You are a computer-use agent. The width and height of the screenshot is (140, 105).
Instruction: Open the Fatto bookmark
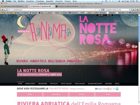pos(56,13)
